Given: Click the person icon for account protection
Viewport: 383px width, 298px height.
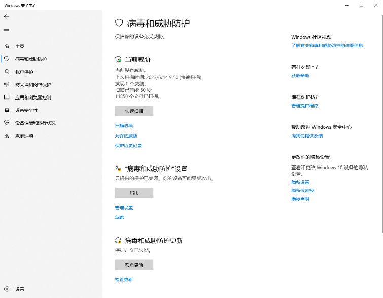Looking at the screenshot, I should (7, 72).
